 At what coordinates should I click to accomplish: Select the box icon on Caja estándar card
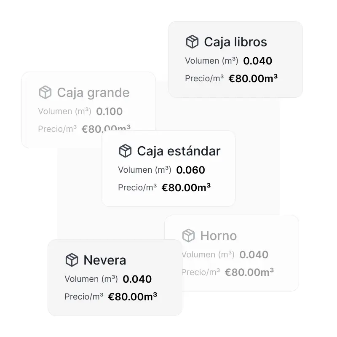point(125,150)
